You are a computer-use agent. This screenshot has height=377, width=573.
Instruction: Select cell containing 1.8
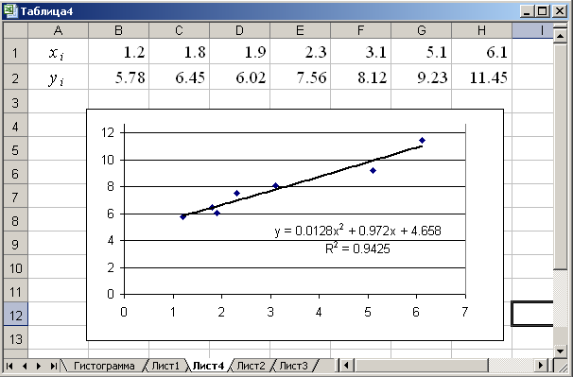point(179,52)
